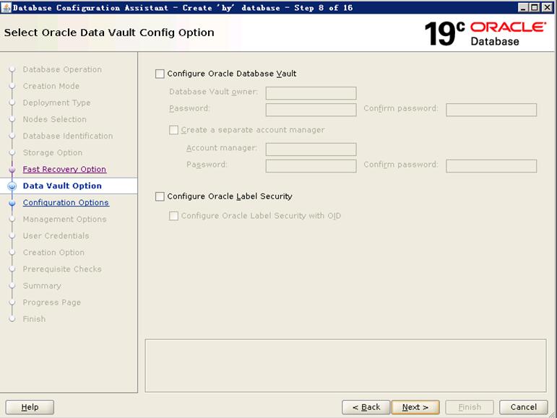Screen dimensions: 557x418
Task: Click the 'Select Oracle Data Vault Config Option' heading
Action: pos(109,32)
